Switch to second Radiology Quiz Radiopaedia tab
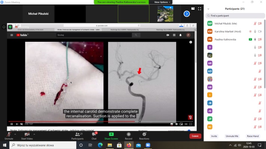 pos(170,29)
